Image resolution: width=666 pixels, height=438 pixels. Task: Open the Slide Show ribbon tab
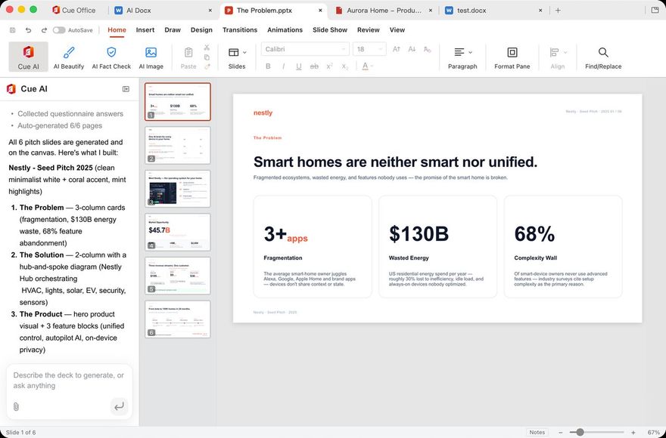coord(330,30)
